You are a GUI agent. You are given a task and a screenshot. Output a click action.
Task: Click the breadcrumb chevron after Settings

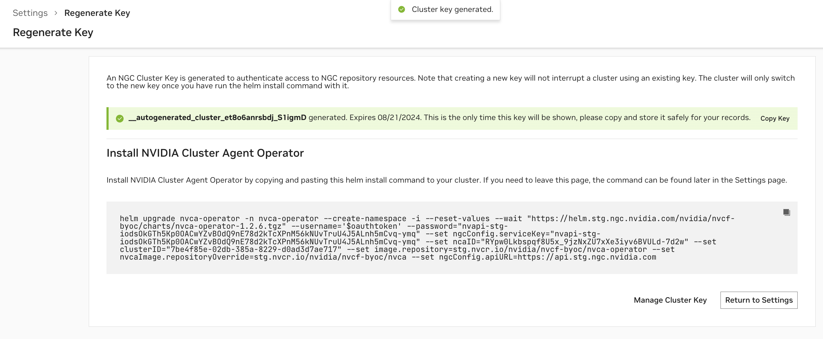tap(56, 13)
